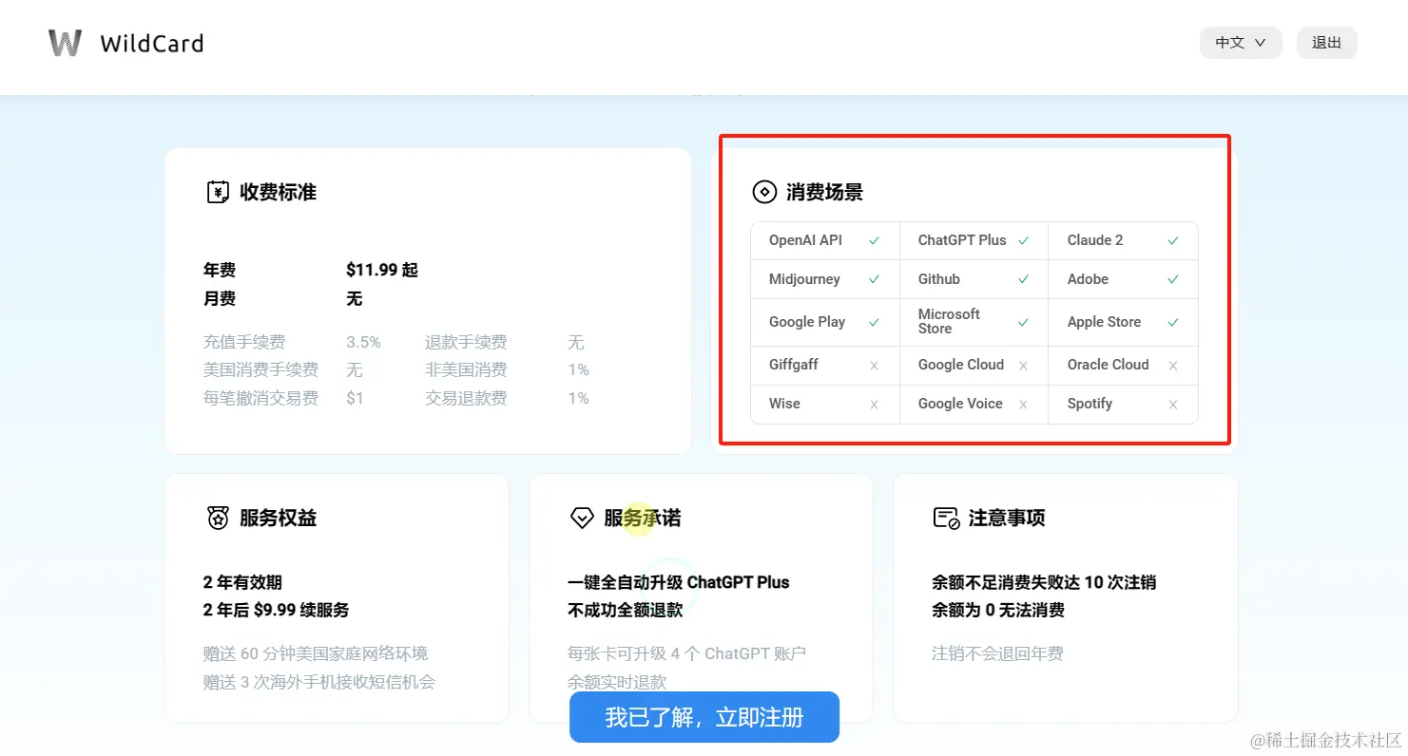This screenshot has height=756, width=1408.
Task: Click the 每笔撤消交易费 label
Action: pyautogui.click(x=260, y=399)
